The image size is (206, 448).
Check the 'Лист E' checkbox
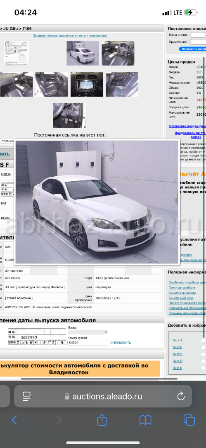pyautogui.click(x=203, y=368)
